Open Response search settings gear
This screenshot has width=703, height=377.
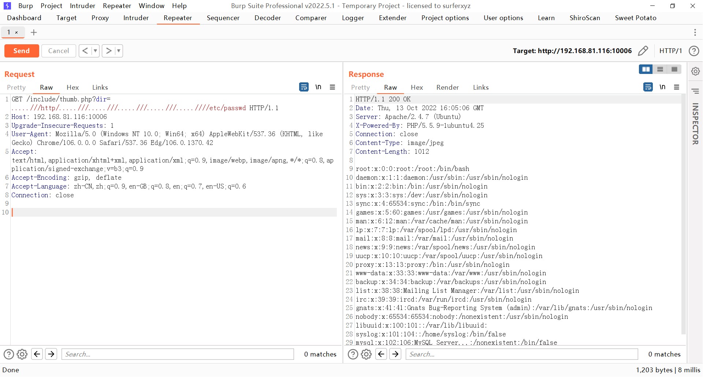click(x=367, y=354)
